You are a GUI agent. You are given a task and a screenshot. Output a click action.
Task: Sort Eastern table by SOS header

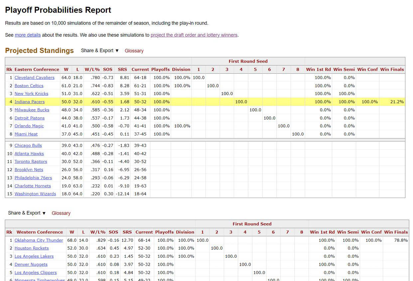point(108,69)
